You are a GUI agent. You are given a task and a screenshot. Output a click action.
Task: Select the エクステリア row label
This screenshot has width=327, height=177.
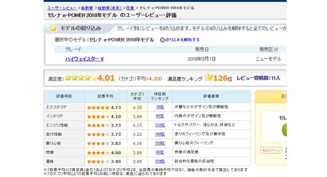click(x=56, y=107)
